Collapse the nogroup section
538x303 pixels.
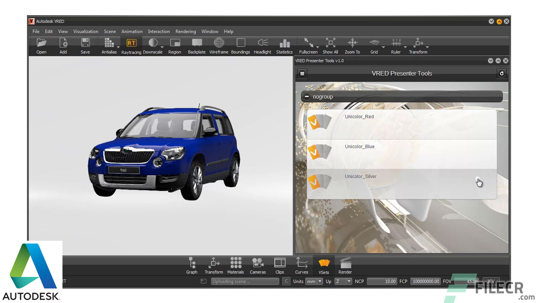pyautogui.click(x=307, y=97)
